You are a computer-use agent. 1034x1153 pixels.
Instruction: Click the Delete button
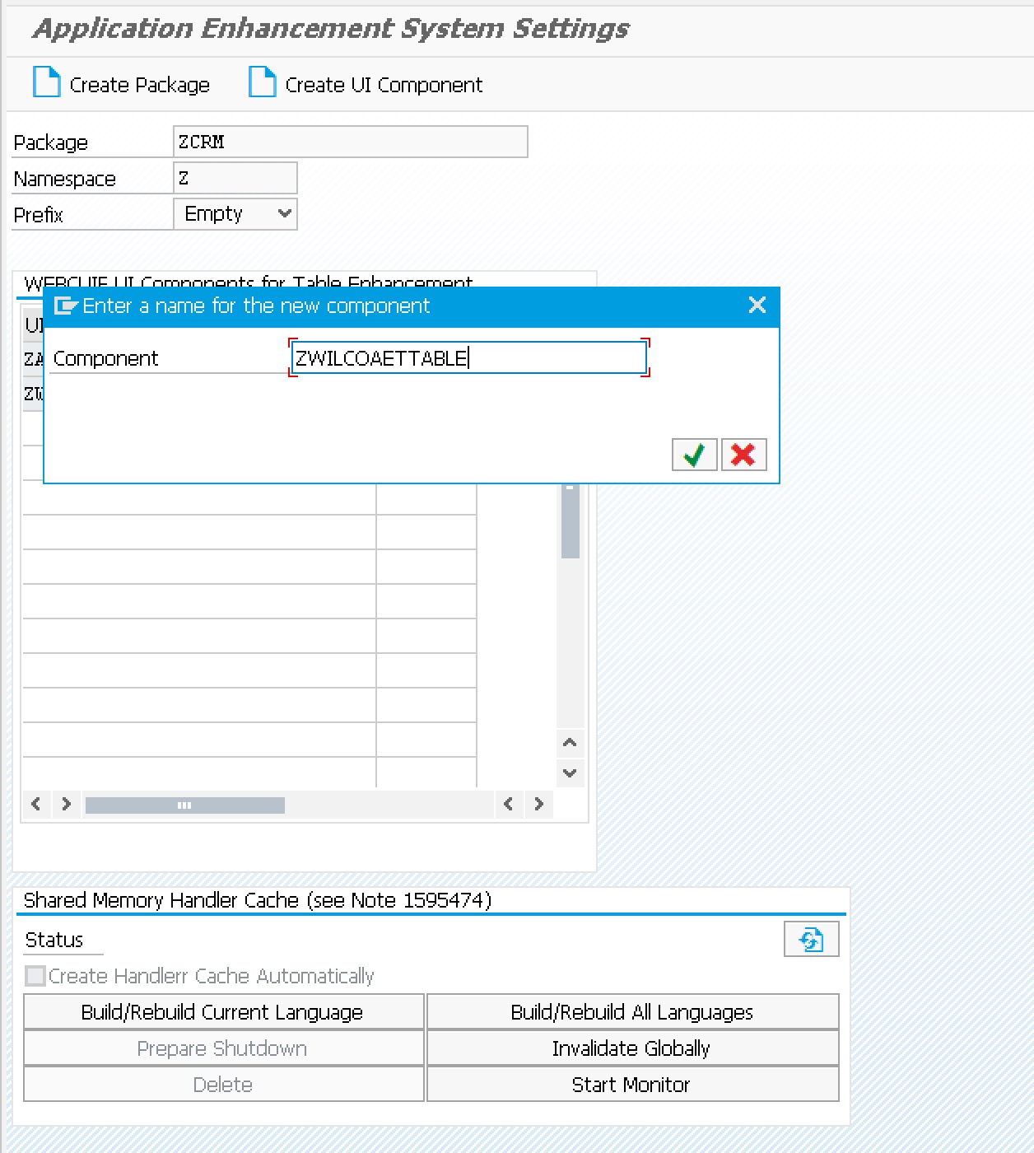point(223,1085)
